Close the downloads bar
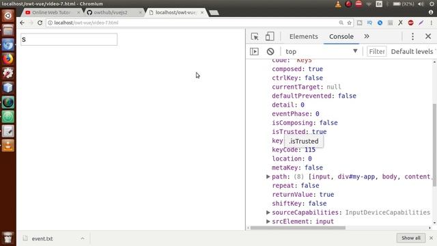The width and height of the screenshot is (437, 246). coord(431,238)
